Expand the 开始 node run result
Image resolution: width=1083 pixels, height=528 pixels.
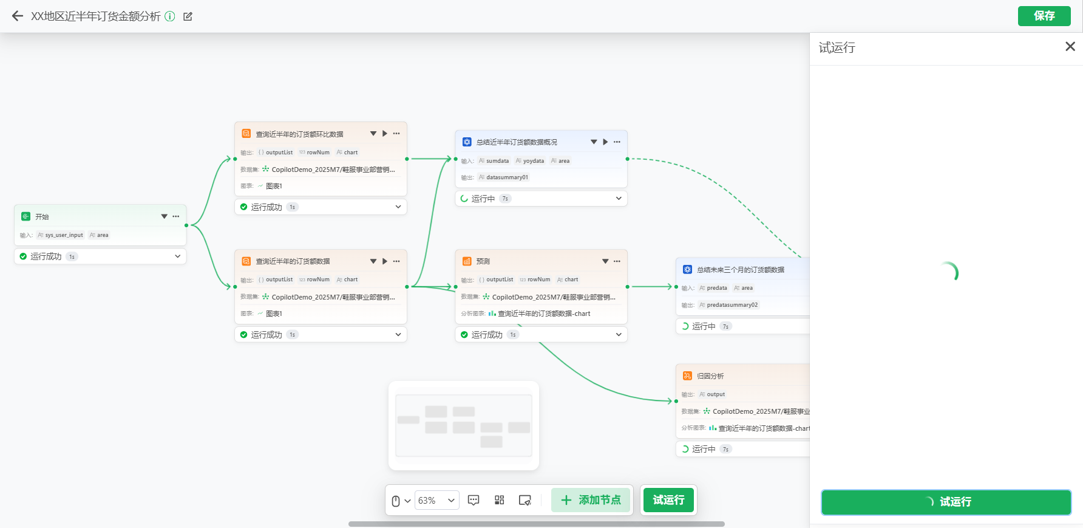click(177, 256)
